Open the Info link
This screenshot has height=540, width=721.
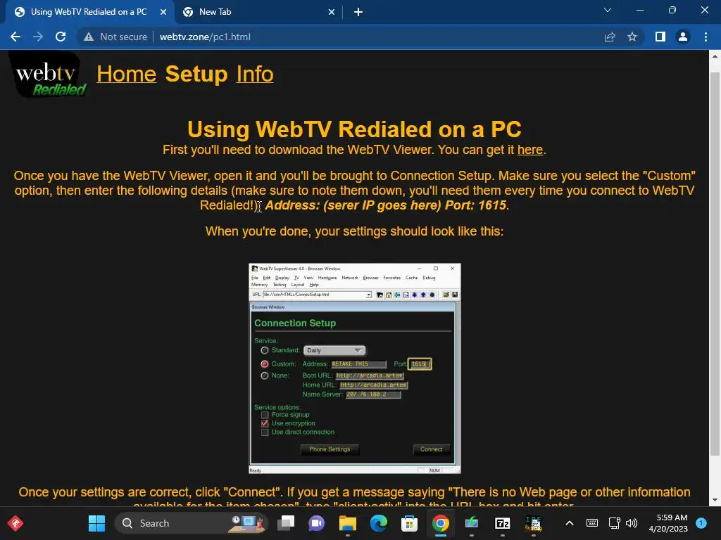tap(255, 75)
